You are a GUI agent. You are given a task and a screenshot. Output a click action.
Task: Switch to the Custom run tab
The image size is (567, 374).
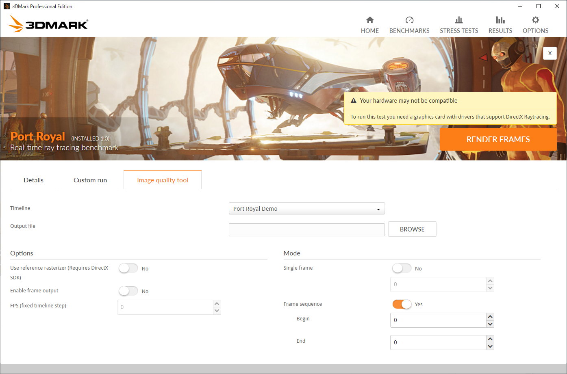[x=90, y=180]
